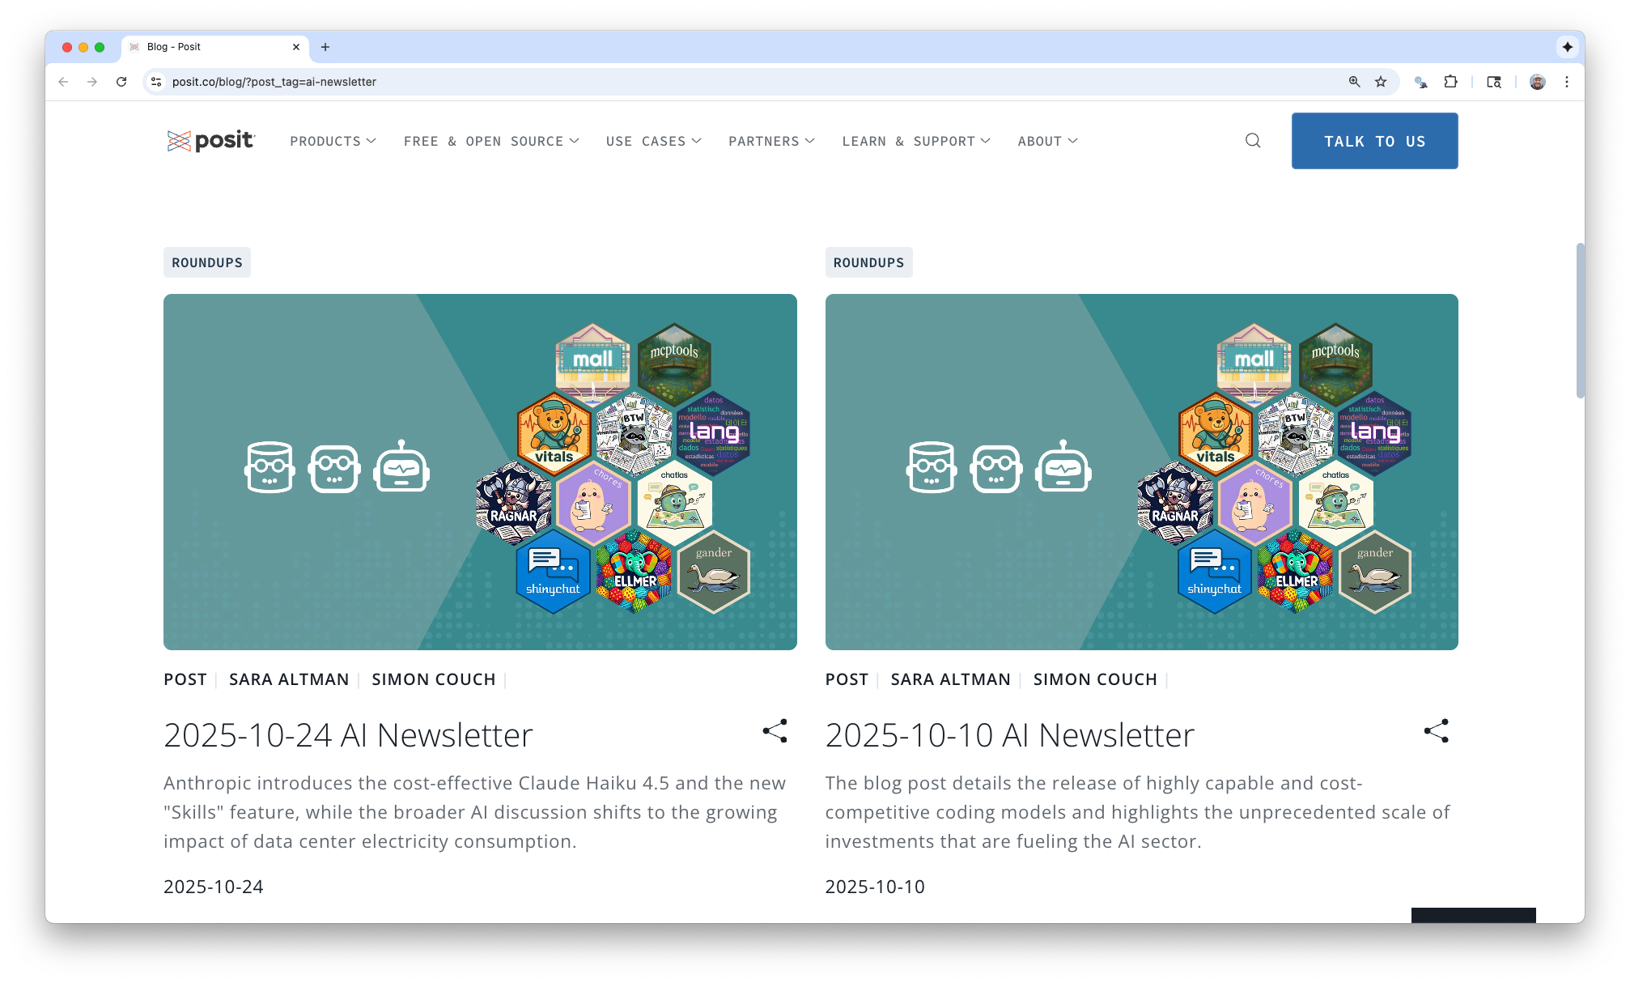Screen dimensions: 1630x983
Task: Click the coding models summary text
Action: coord(1138,812)
